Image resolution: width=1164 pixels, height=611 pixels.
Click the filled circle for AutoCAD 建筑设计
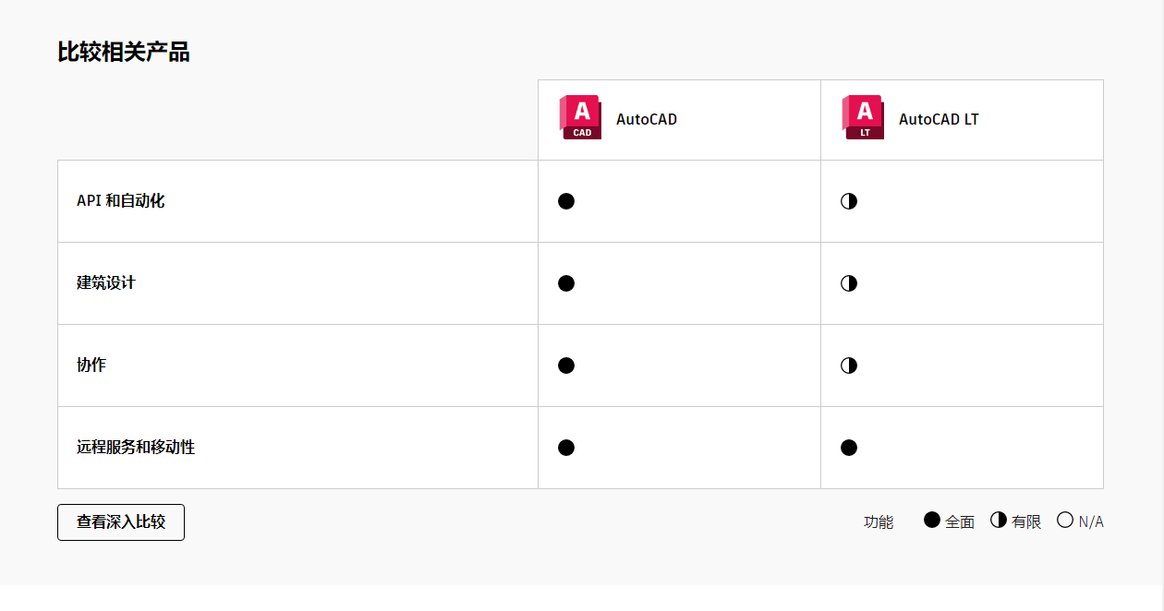pyautogui.click(x=566, y=283)
